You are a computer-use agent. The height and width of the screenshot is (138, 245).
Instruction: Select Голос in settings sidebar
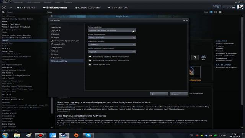coord(55,54)
